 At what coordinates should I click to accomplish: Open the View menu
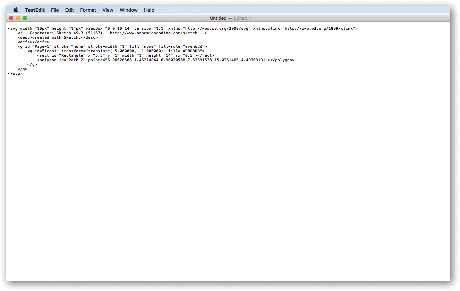pyautogui.click(x=108, y=10)
